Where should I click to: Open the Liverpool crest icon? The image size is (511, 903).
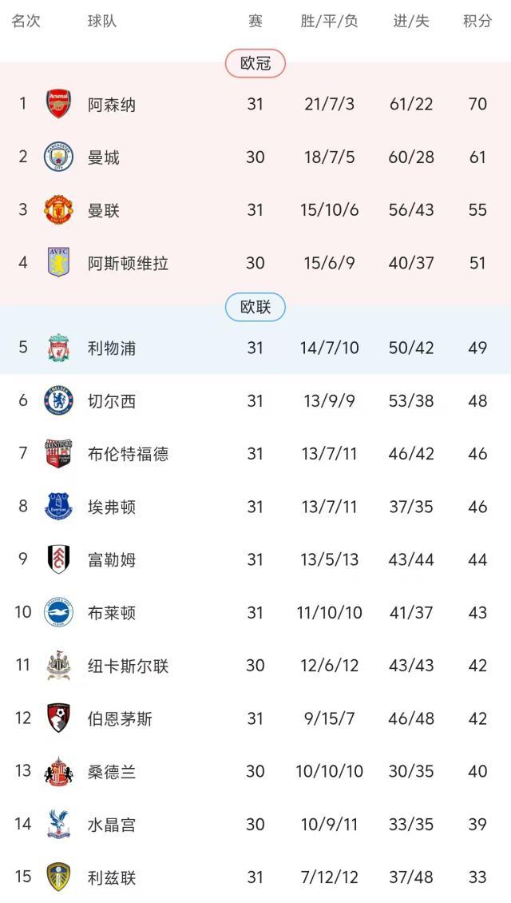pyautogui.click(x=58, y=348)
